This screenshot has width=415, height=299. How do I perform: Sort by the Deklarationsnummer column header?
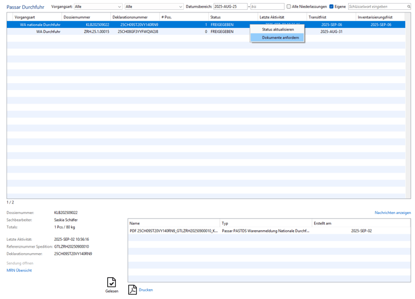coord(135,17)
